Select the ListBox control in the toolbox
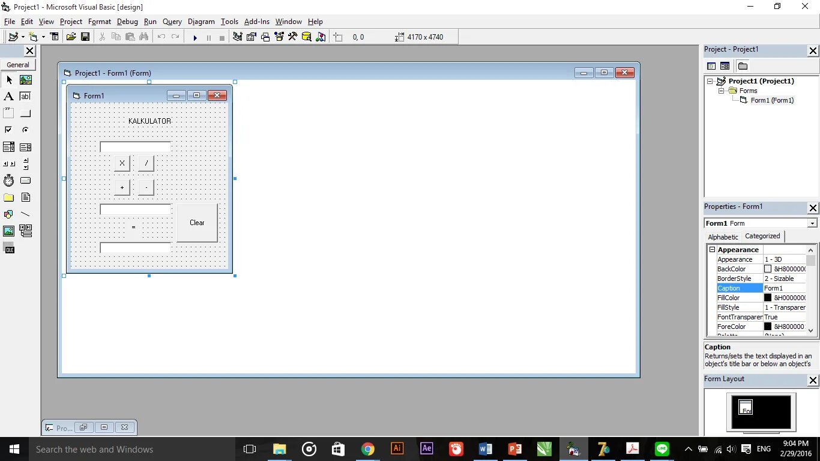Screen dimensions: 820x461 26,147
